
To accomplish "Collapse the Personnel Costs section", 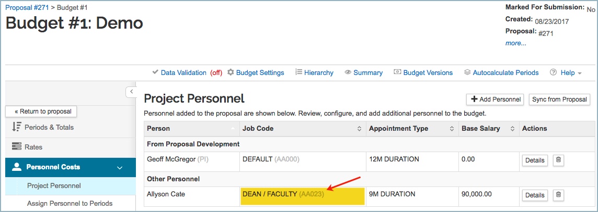I will (120, 168).
